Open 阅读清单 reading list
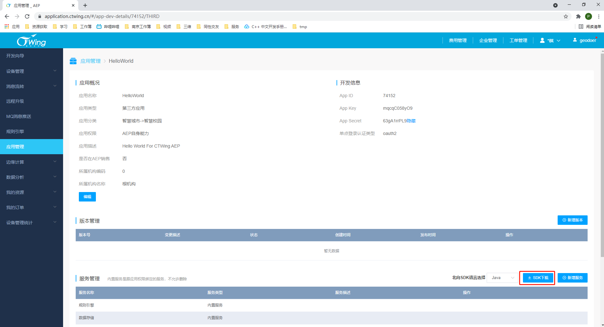Screen dimensions: 604x327 coord(590,26)
